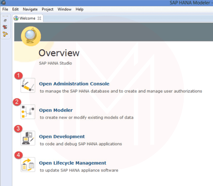Click the yellow hierarchy icon in left trim

5,34
